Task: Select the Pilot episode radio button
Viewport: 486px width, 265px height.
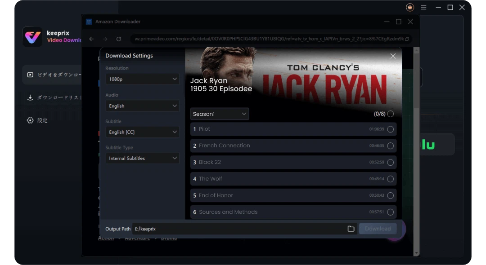Action: 390,129
